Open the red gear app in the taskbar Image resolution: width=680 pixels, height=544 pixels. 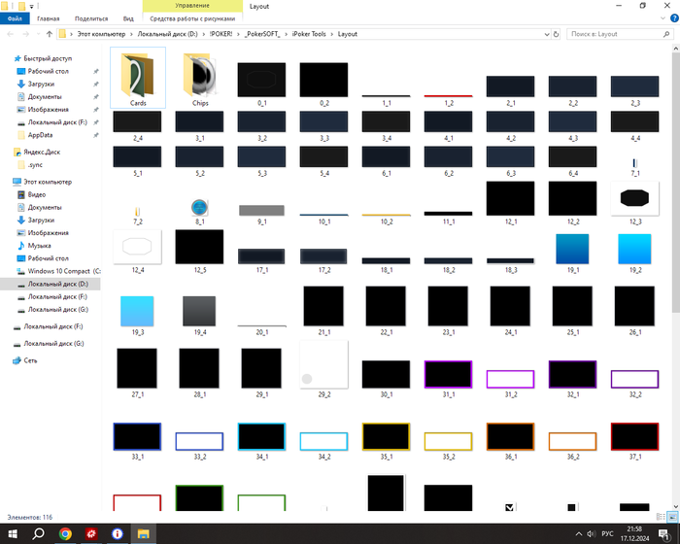[x=91, y=533]
